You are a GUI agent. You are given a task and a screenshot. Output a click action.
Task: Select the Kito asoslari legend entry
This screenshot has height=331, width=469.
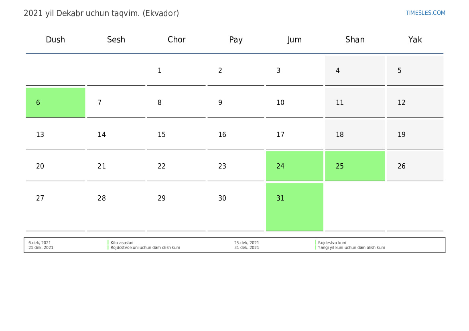pyautogui.click(x=122, y=243)
